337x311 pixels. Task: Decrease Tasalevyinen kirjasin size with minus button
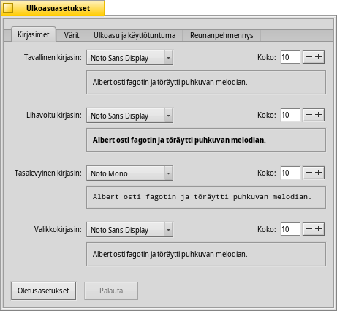[x=308, y=173]
